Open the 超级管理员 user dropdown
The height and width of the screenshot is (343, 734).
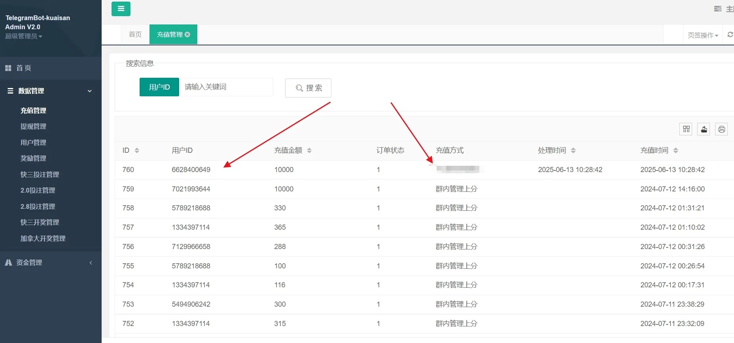point(24,36)
